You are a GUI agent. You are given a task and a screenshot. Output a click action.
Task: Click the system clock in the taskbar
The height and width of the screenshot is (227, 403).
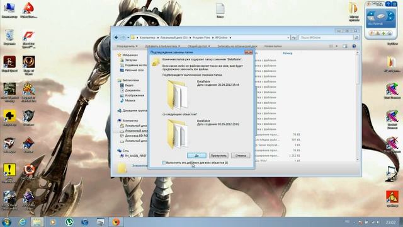click(x=390, y=222)
